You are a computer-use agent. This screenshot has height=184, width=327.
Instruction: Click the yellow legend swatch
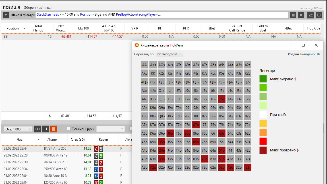tap(263, 124)
